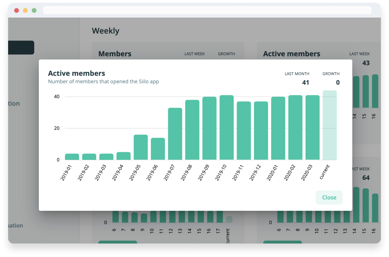This screenshot has width=389, height=257.
Task: Select the 2019-08 bar in the chart
Action: pyautogui.click(x=192, y=130)
